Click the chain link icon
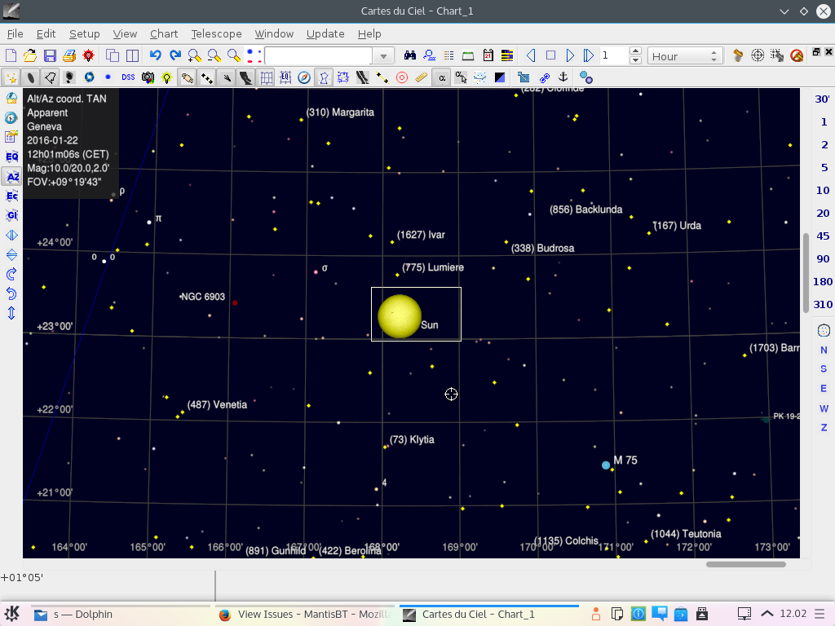The image size is (835, 626). coord(544,77)
